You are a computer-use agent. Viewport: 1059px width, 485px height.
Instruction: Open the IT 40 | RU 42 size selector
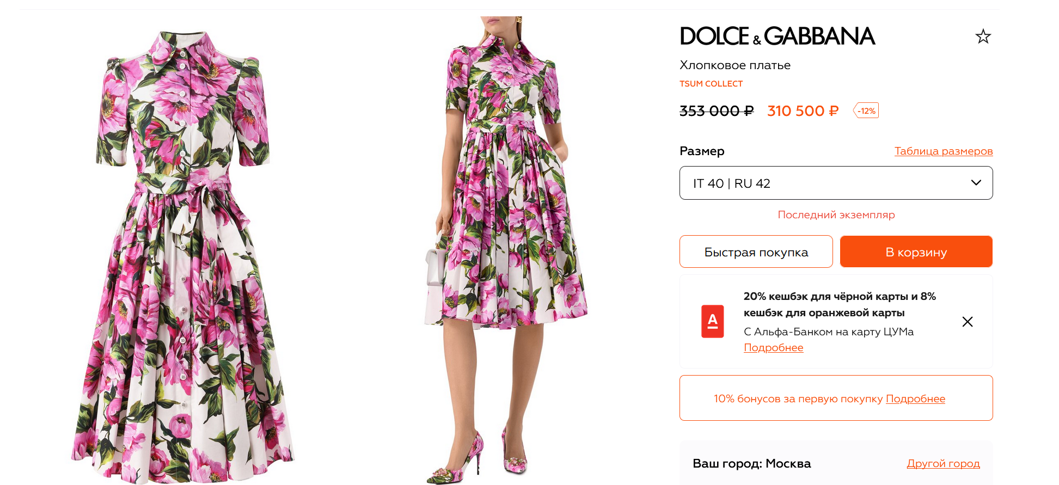point(817,183)
